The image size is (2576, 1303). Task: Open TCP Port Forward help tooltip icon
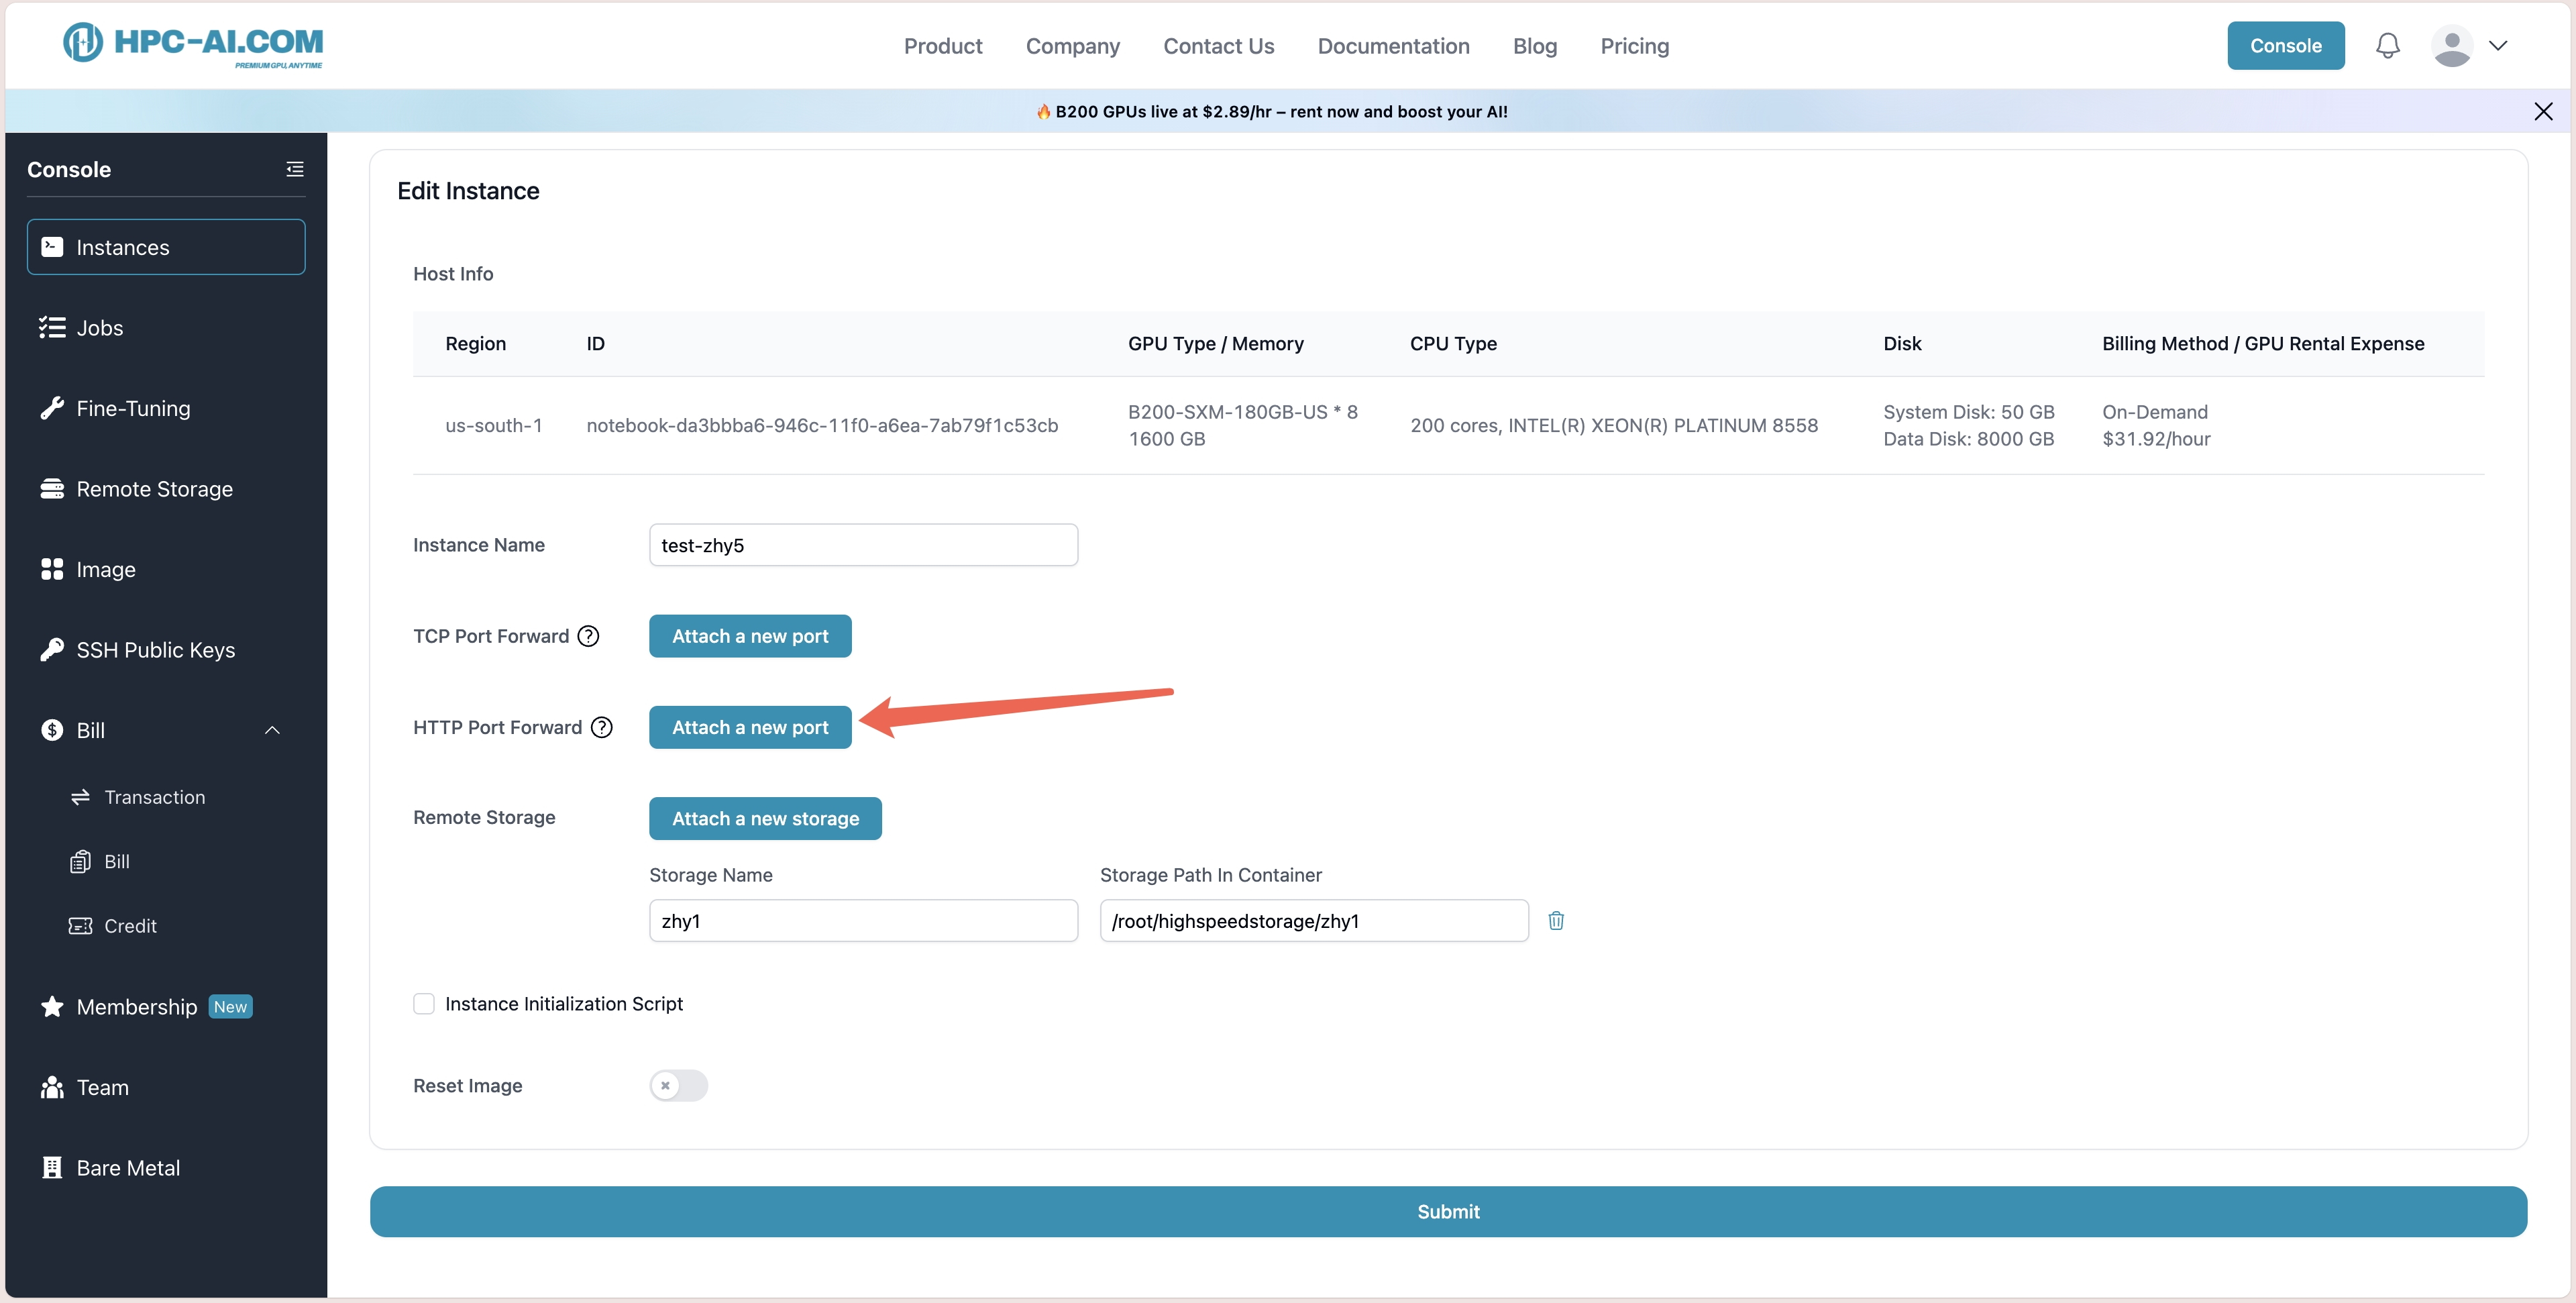click(x=589, y=636)
